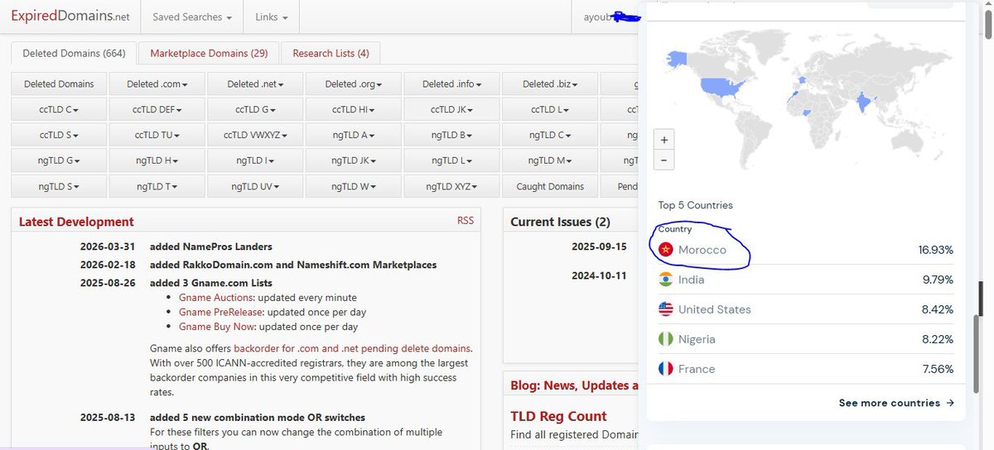Open the ccTLD L dropdown
This screenshot has height=450, width=994.
pos(550,109)
